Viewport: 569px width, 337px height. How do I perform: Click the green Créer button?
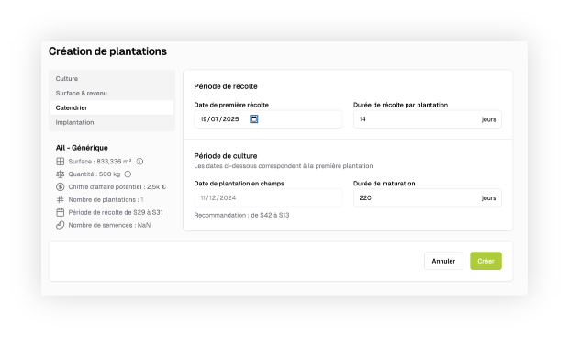click(x=485, y=261)
